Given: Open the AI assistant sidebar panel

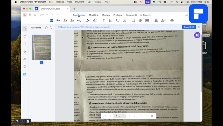Looking at the screenshot, I should point(25,74).
